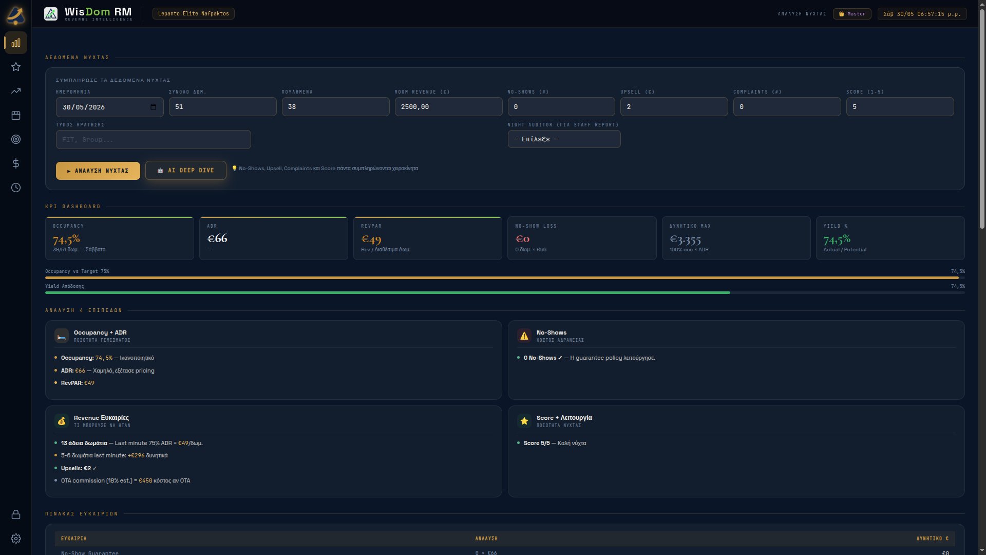Click ΑΝΑΛΥΣΗ ΝΥΧΤΑΣ run button
This screenshot has width=986, height=555.
98,171
